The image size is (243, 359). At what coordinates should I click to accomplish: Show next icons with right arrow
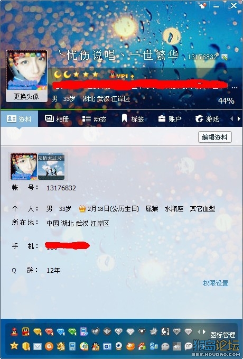coord(204,332)
